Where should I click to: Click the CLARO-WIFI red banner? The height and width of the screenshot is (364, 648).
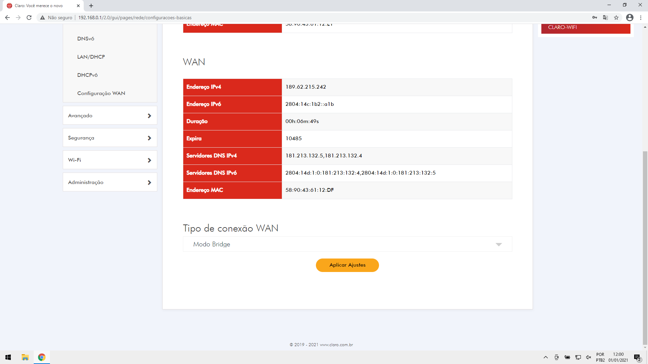pyautogui.click(x=586, y=28)
